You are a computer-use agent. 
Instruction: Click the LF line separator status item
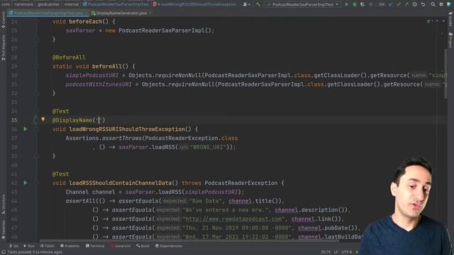[x=336, y=252]
